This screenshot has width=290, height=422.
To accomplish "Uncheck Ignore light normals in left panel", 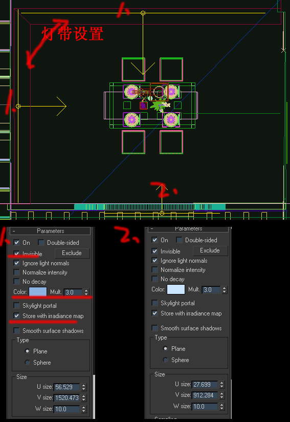I will (17, 263).
